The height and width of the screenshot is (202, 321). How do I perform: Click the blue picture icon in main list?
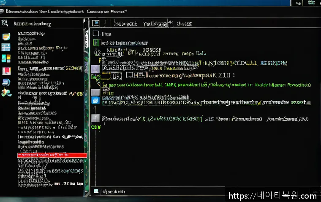point(95,101)
